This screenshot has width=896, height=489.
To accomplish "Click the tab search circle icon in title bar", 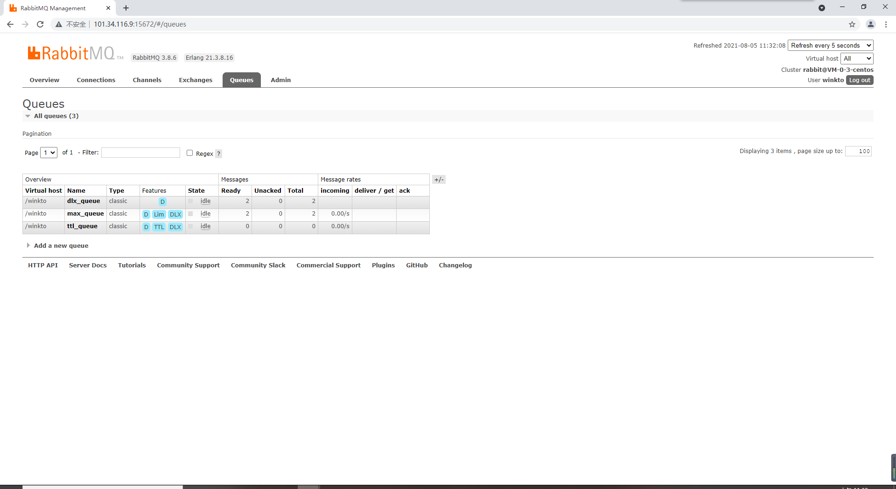I will [x=822, y=8].
